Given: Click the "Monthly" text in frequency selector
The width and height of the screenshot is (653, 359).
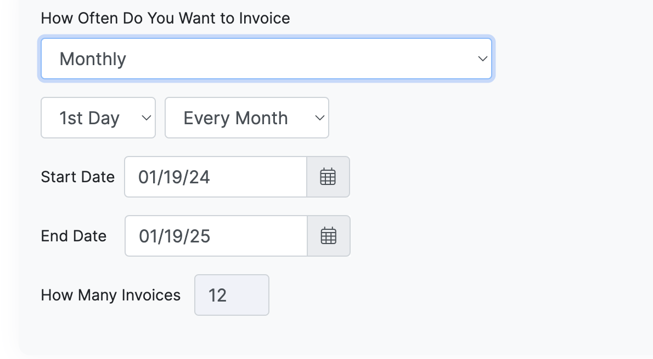Looking at the screenshot, I should click(x=93, y=59).
